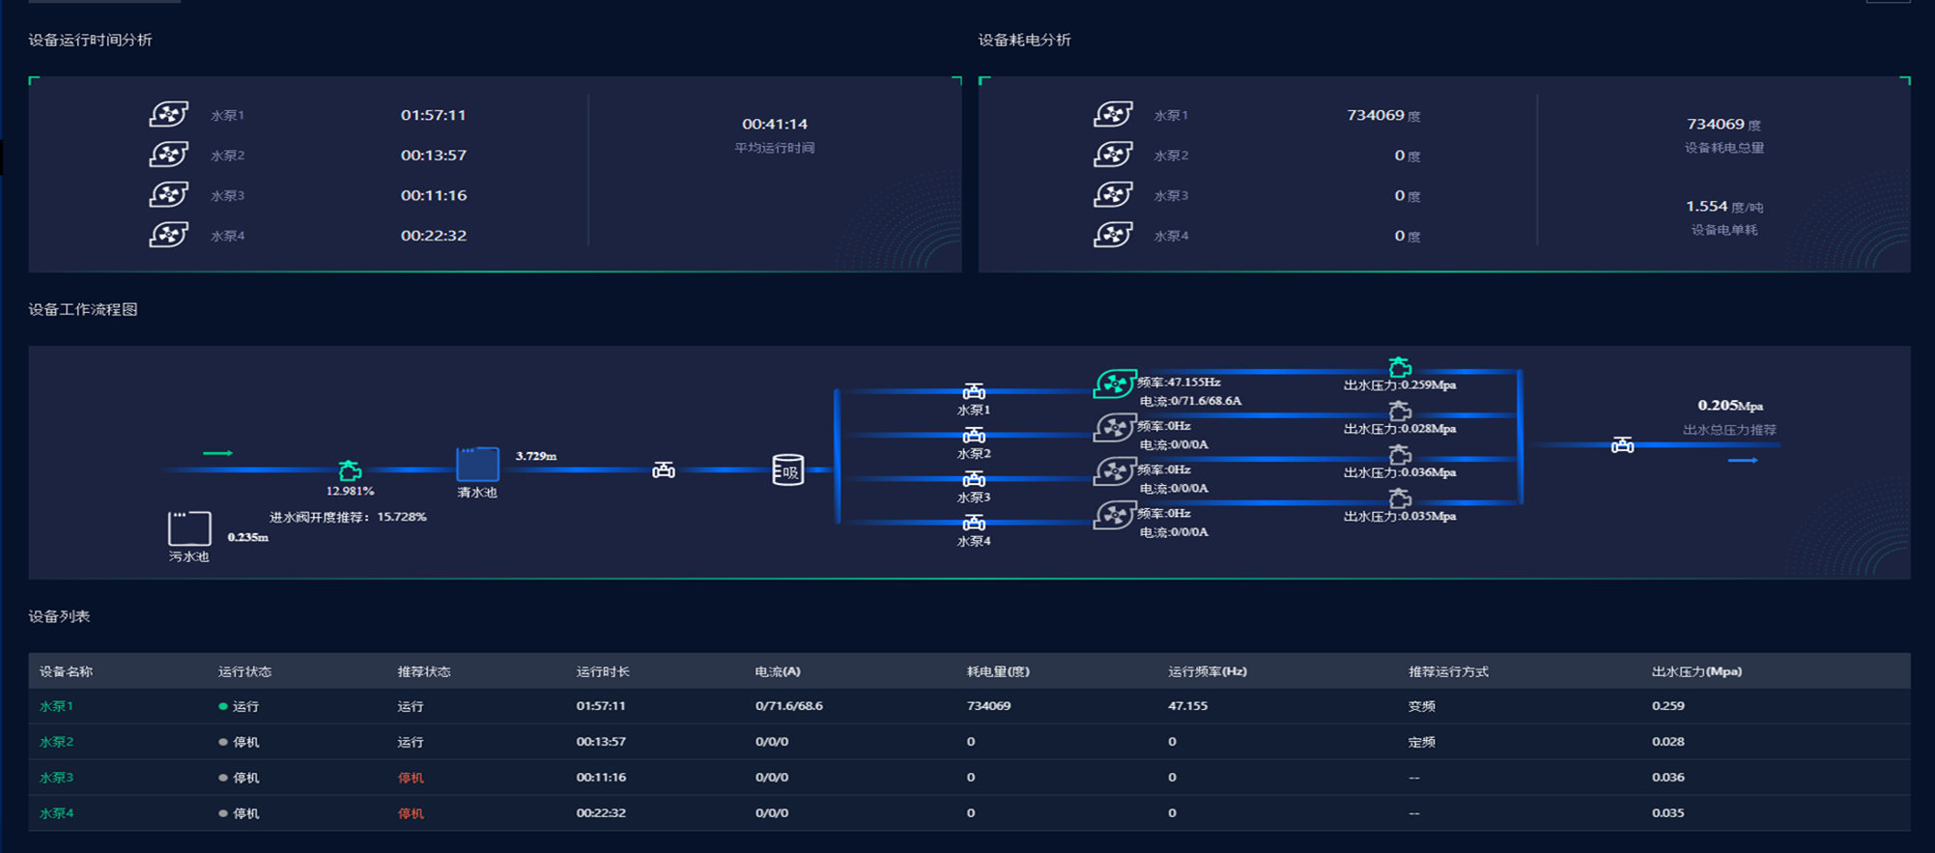1935x853 pixels.
Task: Click the 运行状态 column header
Action: [244, 671]
